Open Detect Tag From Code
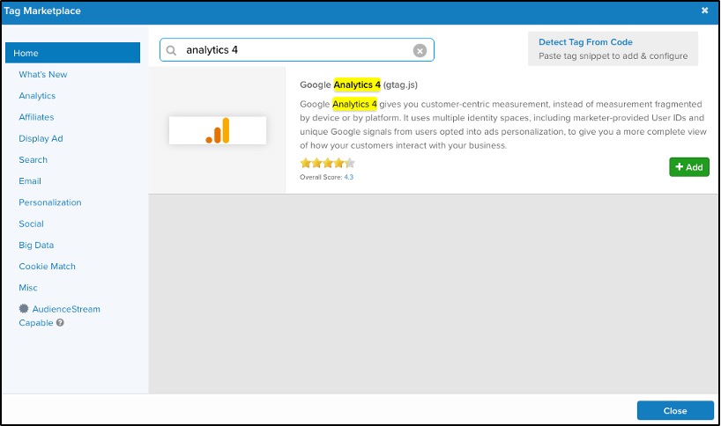This screenshot has height=426, width=721. pos(585,42)
